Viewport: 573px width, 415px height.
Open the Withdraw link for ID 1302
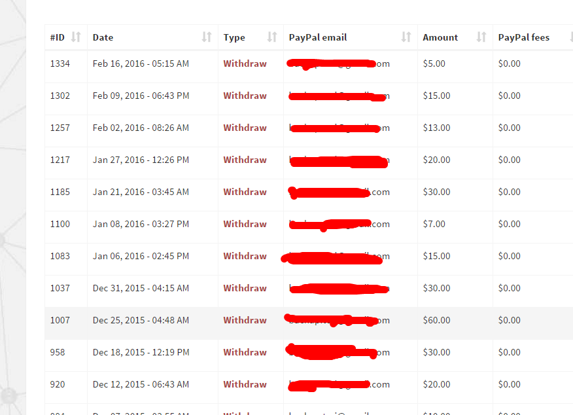click(245, 96)
